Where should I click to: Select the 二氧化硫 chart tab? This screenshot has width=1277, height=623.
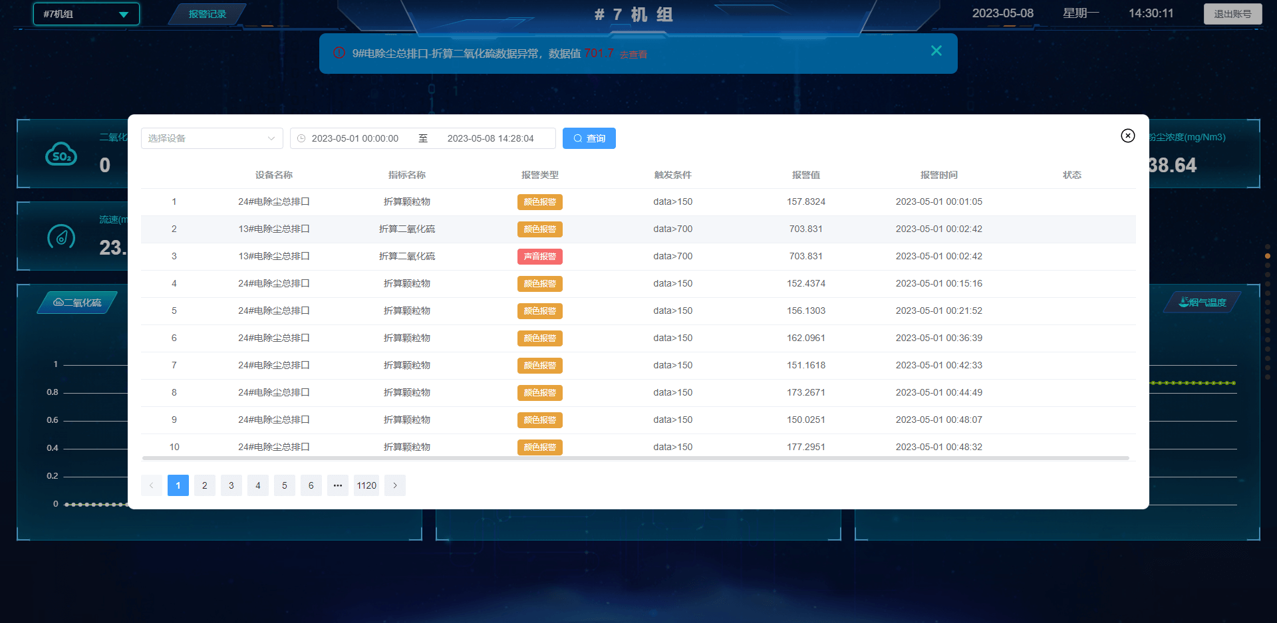tap(78, 303)
